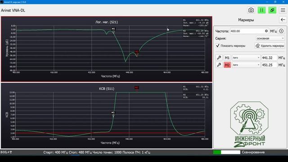Open the M2 Авто mode dropdown
This screenshot has height=162, width=288.
tap(246, 65)
